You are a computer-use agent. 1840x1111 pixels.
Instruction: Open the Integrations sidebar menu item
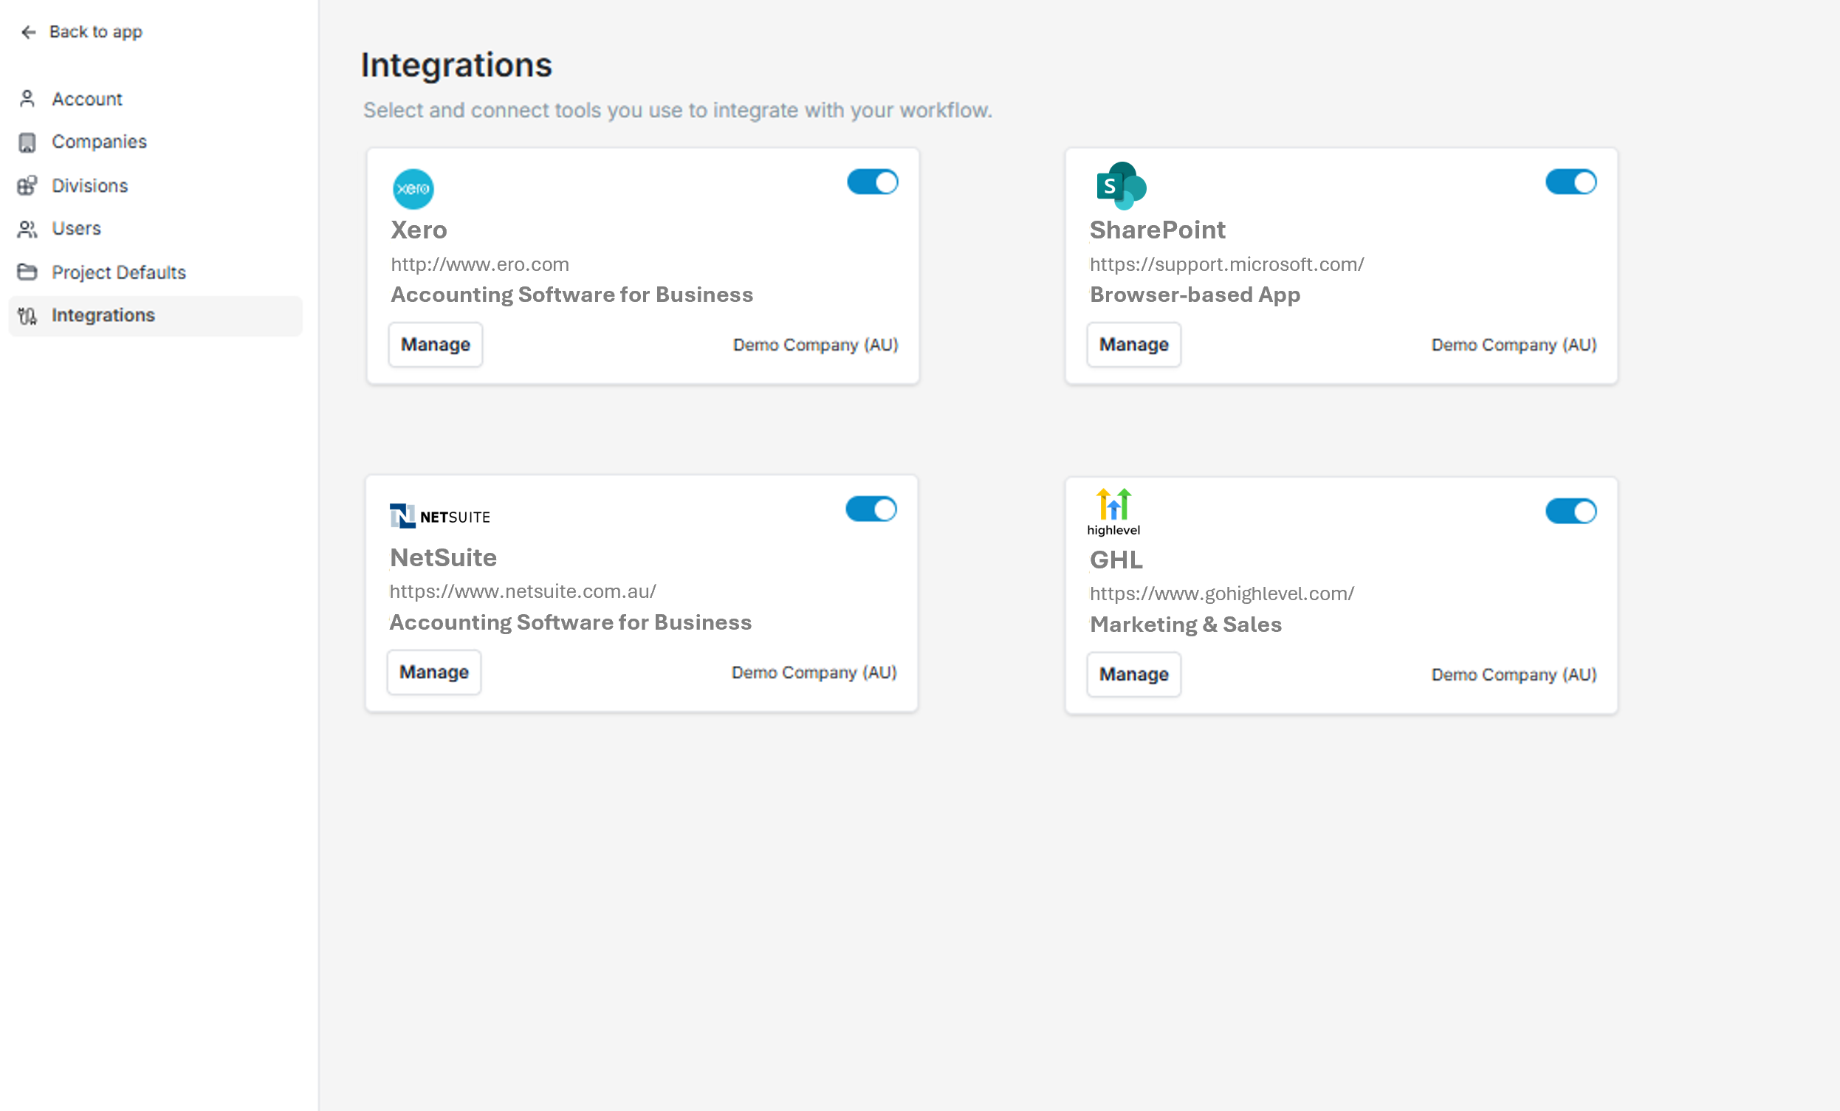pos(103,315)
